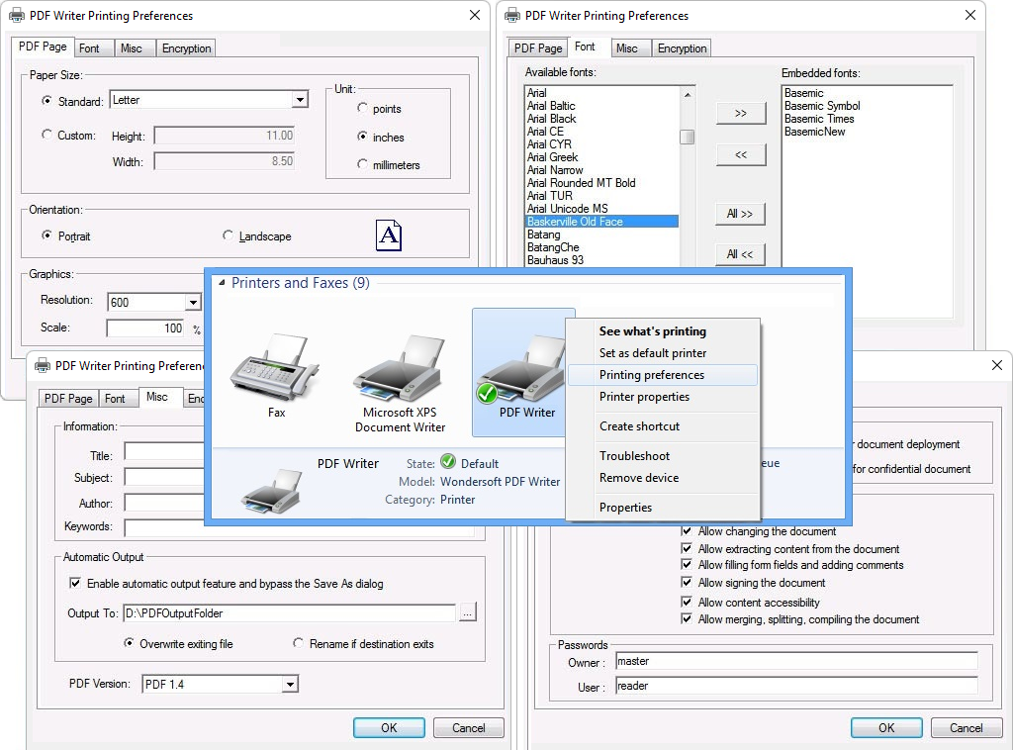Click Cancel in the Misc preferences window
Image resolution: width=1013 pixels, height=750 pixels.
pos(468,728)
